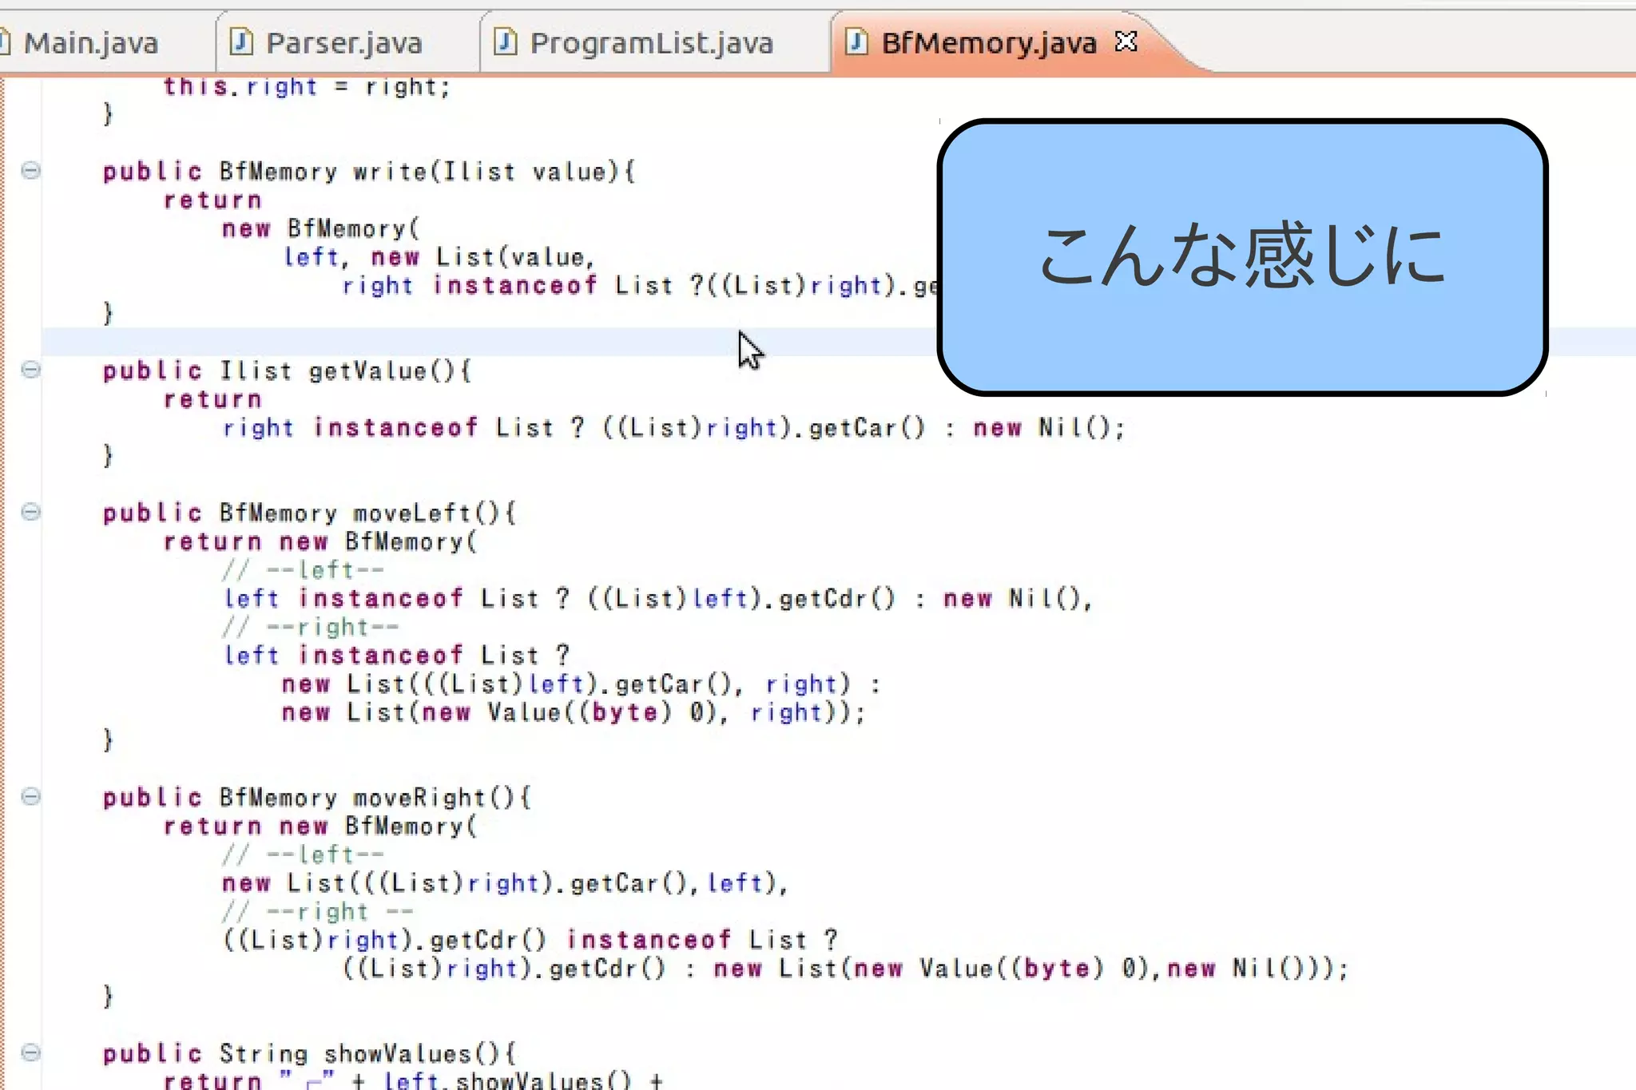Click the getValue method name in code
The image size is (1636, 1090).
(x=368, y=371)
